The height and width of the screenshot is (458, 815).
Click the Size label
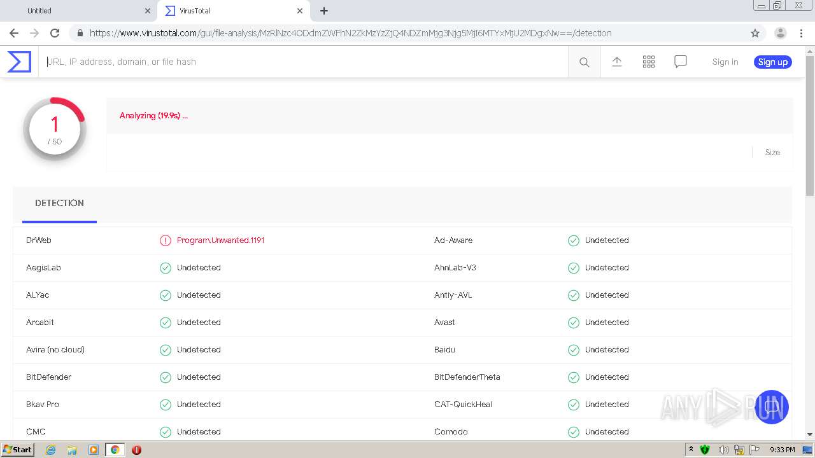pyautogui.click(x=772, y=153)
